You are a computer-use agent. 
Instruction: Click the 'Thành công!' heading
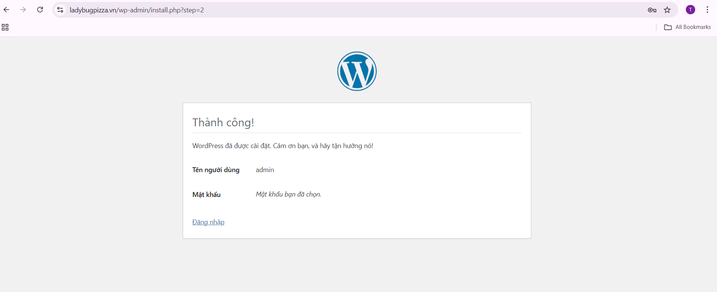223,123
